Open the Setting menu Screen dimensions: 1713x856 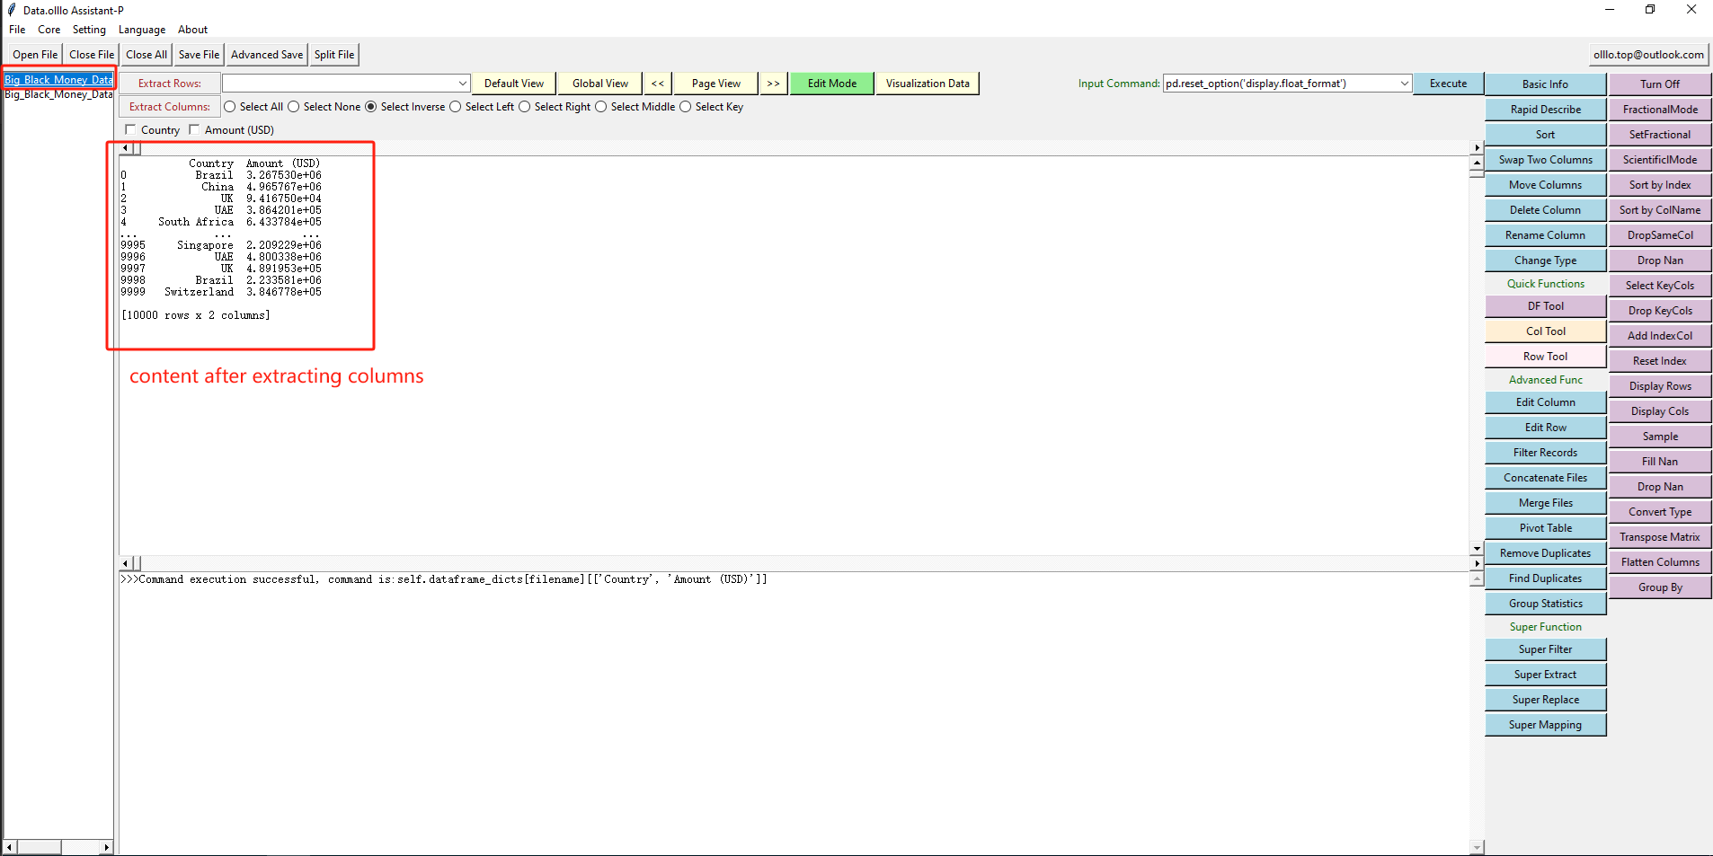[x=89, y=30]
